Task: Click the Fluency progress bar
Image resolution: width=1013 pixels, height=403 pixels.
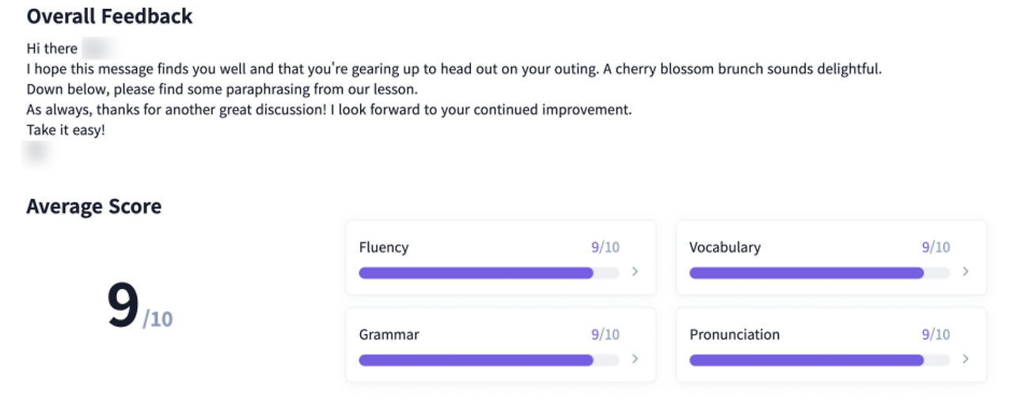Action: point(488,273)
